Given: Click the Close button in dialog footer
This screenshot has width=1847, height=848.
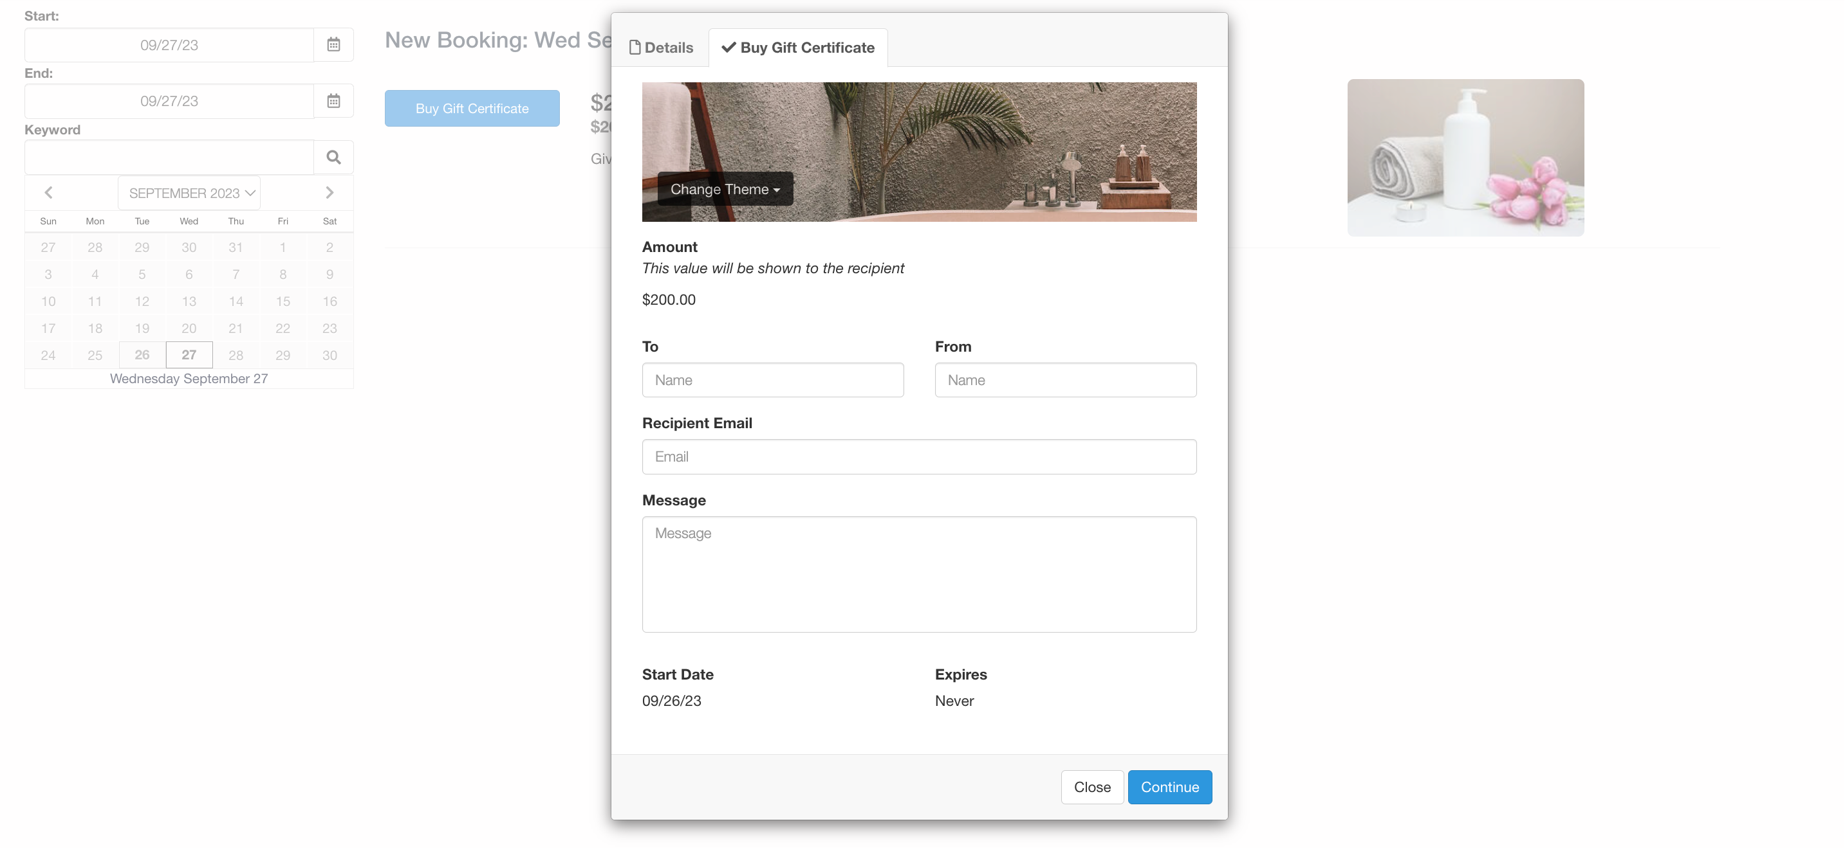Looking at the screenshot, I should tap(1091, 786).
